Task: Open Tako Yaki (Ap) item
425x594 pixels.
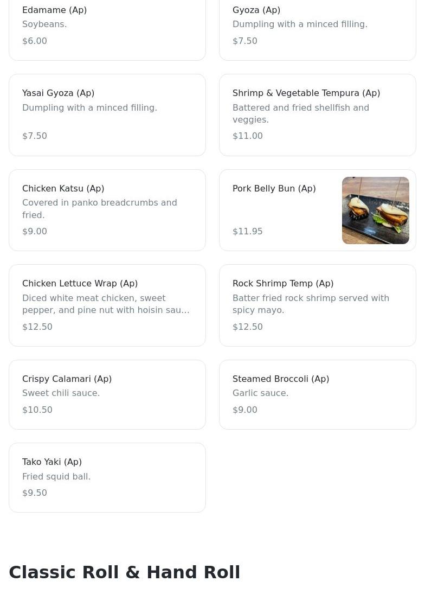Action: pos(107,477)
